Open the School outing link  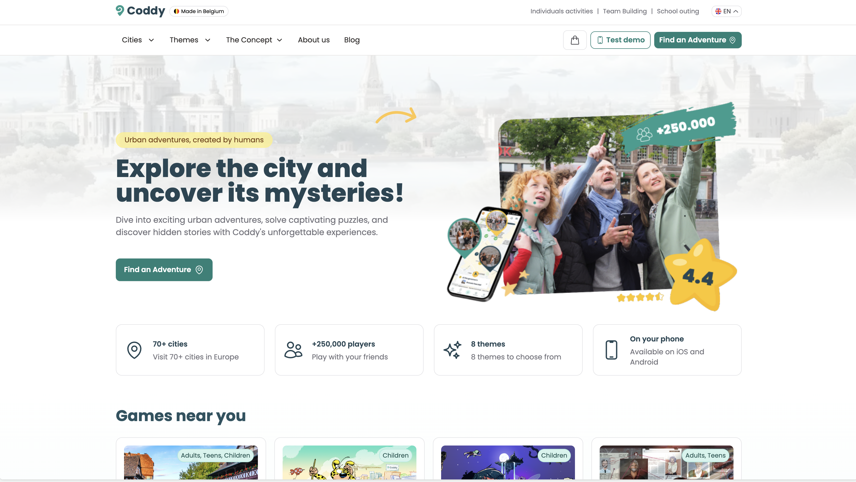pos(678,11)
